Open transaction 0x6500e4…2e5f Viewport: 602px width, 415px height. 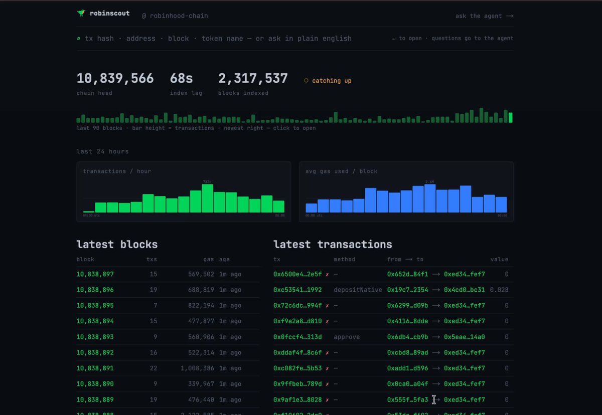pyautogui.click(x=297, y=274)
